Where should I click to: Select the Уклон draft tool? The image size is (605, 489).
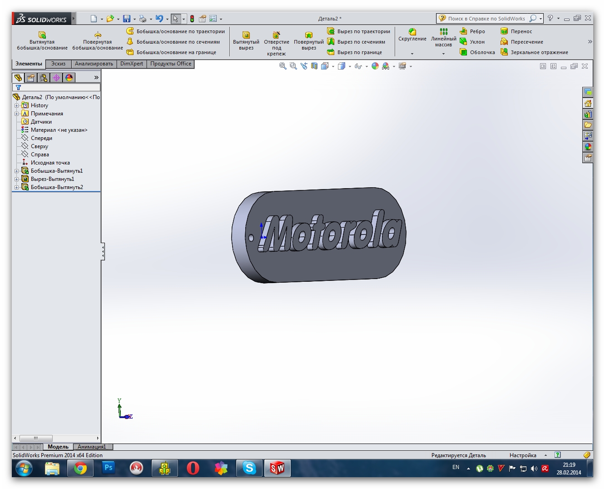pos(472,42)
